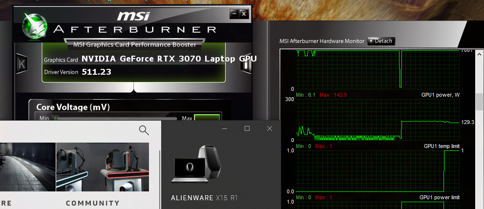This screenshot has width=484, height=209.
Task: Click the GPU1 temp limit graph
Action: [x=378, y=171]
